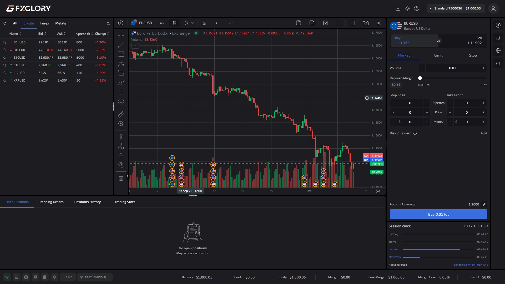Open the indicators fx menu
The image size is (505, 284).
tap(204, 23)
